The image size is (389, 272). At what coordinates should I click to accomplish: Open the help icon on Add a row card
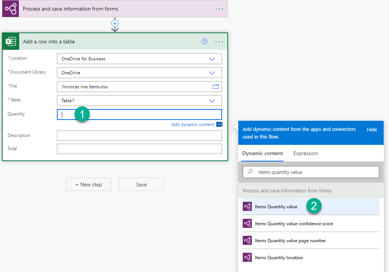click(x=204, y=41)
